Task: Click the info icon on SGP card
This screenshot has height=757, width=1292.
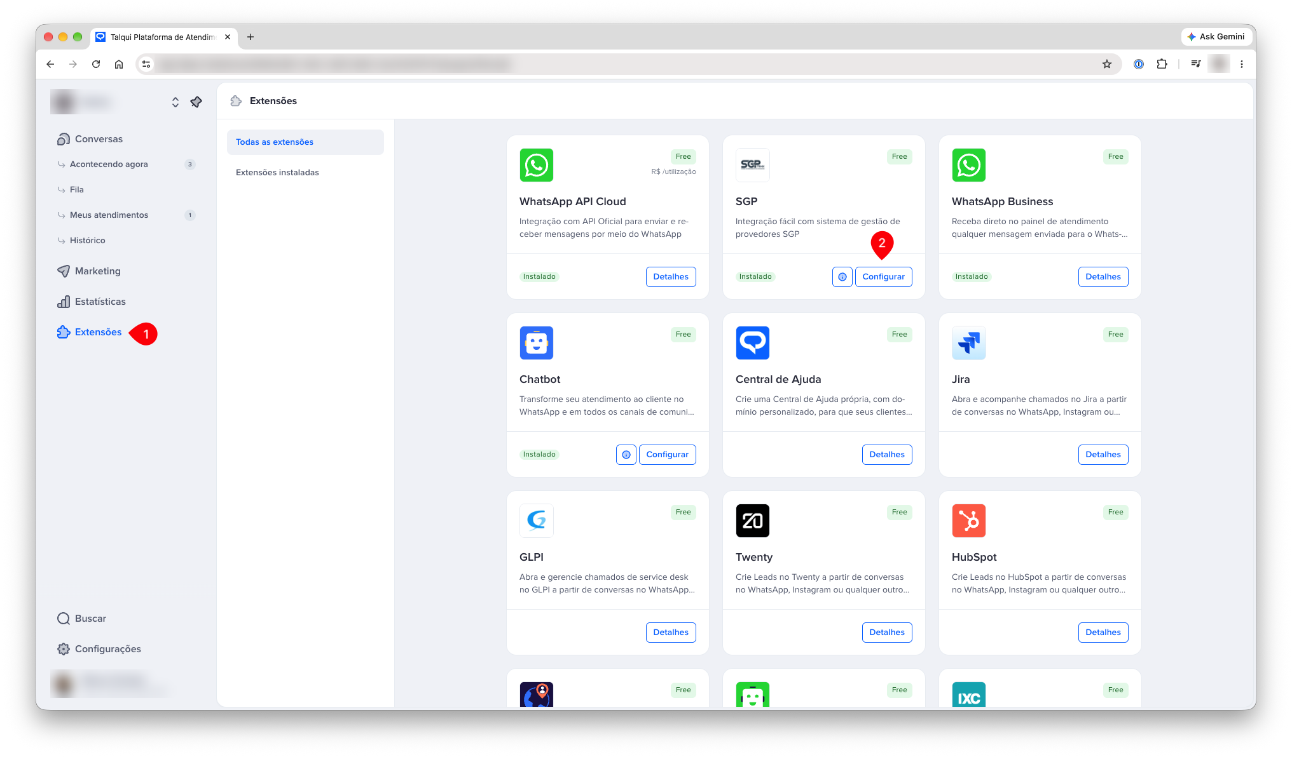Action: 842,277
